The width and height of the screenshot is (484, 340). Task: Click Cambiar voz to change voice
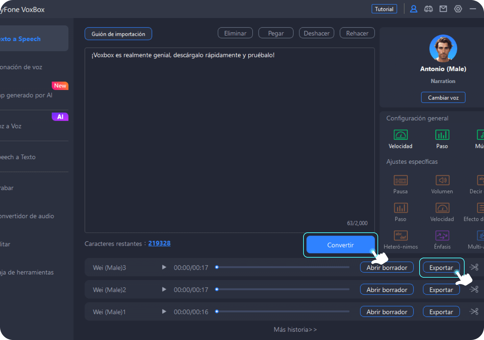[x=443, y=97]
